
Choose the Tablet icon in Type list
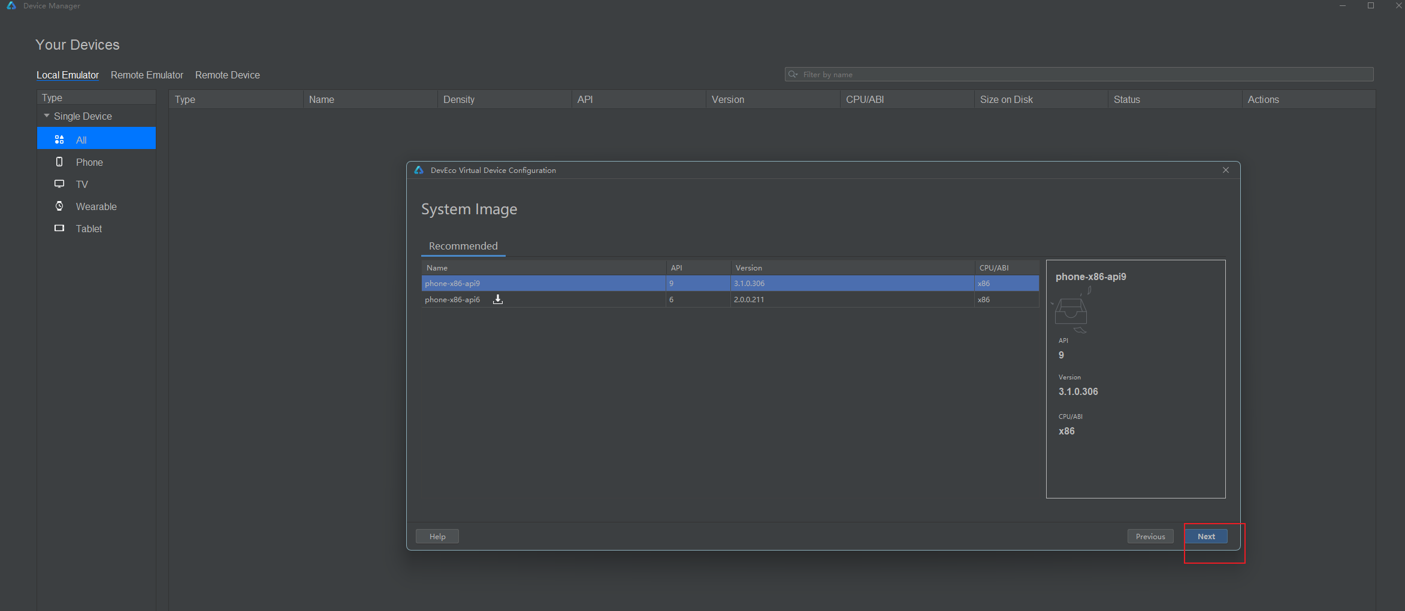[x=59, y=228]
